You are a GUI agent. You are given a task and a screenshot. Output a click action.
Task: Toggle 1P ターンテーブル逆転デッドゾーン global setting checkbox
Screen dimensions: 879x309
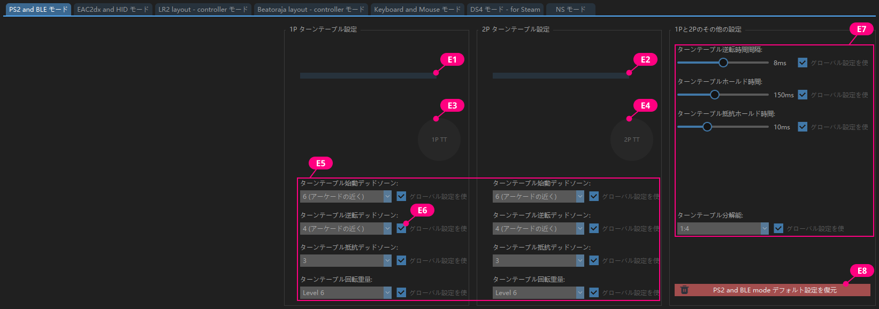pos(401,228)
